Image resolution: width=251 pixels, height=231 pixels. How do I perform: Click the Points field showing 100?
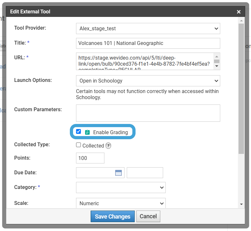tap(90, 158)
